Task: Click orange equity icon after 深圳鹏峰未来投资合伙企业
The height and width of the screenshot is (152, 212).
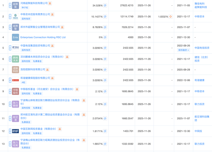Action: click(67, 57)
